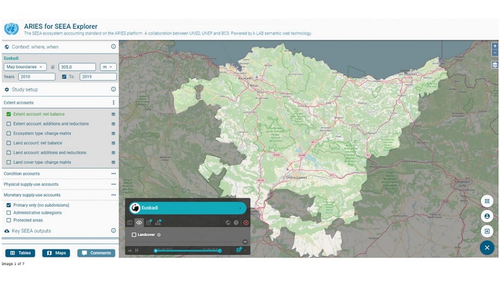The width and height of the screenshot is (500, 286).
Task: Open table icon for Land account: net balance
Action: coord(113,143)
